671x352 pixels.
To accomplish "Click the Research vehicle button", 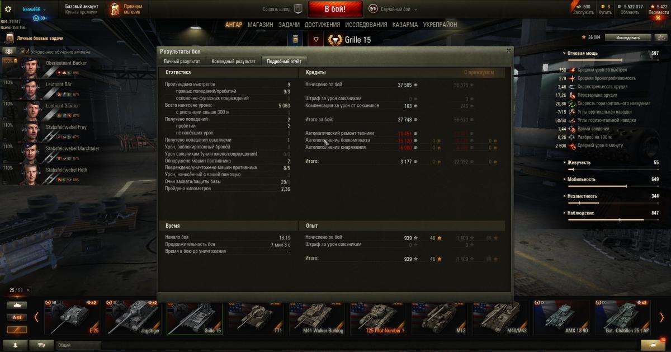I will (x=628, y=37).
